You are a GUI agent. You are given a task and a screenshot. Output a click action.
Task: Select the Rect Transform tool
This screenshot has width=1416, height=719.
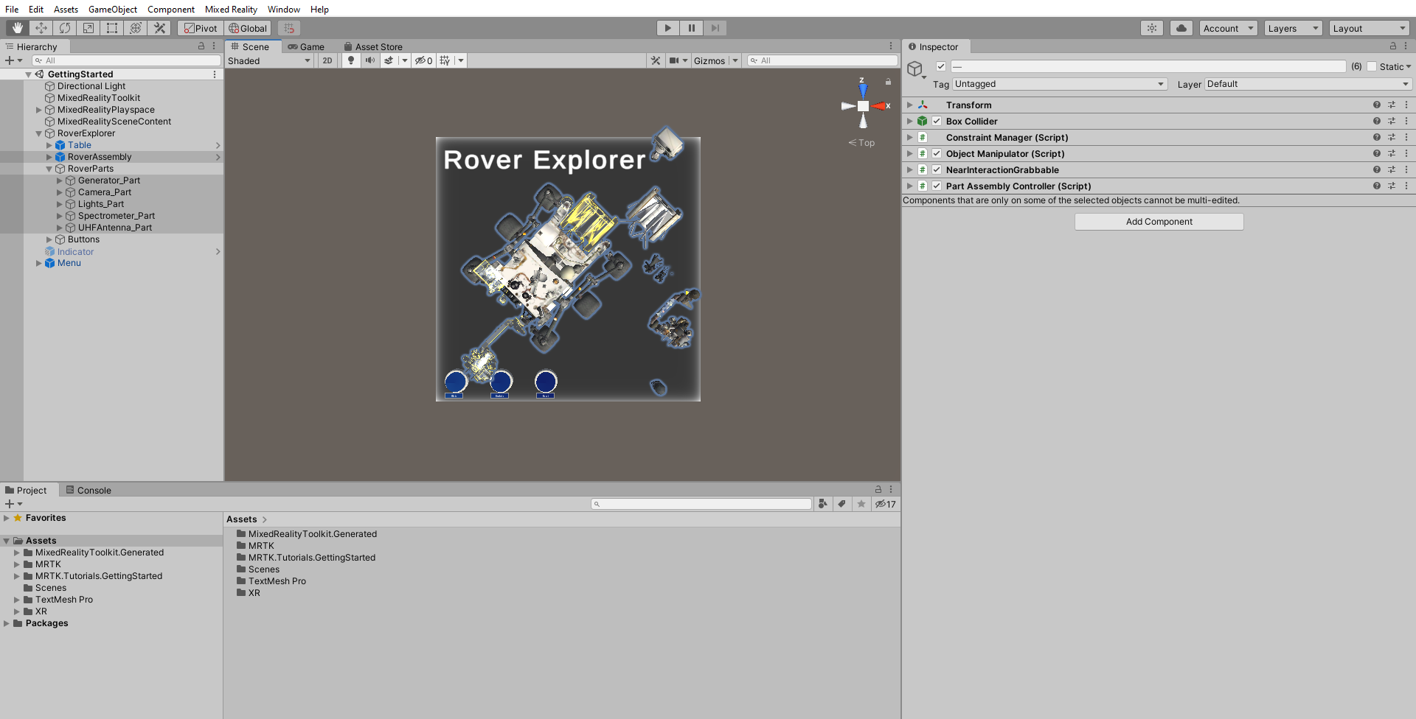[112, 28]
